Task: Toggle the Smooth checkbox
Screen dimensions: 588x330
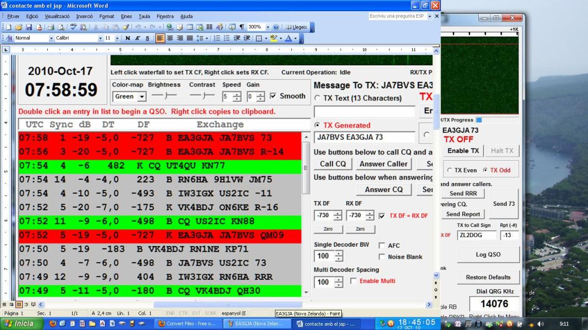Action: (273, 96)
